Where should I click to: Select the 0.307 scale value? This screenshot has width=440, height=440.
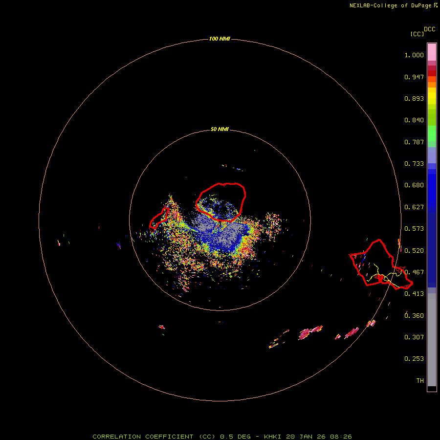414,337
